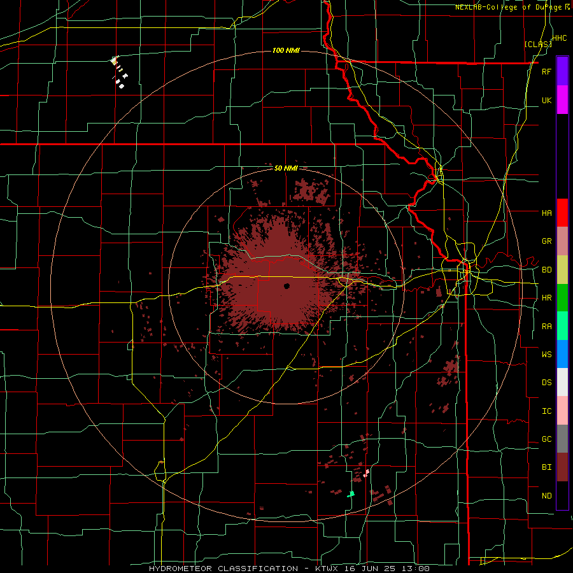Screen dimensions: 573x573
Task: Click the pink IC echo near bottom
Action: (366, 473)
